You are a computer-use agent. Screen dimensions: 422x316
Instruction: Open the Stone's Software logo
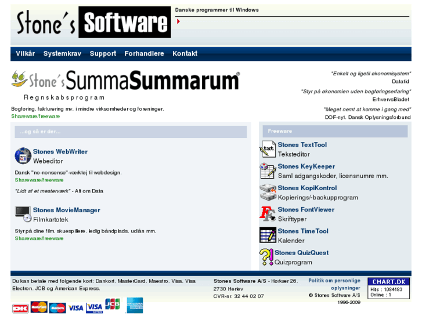pyautogui.click(x=93, y=22)
